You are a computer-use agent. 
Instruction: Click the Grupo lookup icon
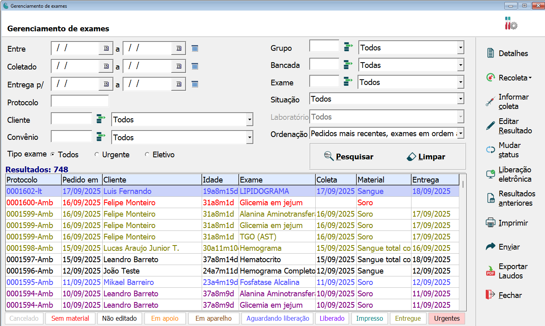pyautogui.click(x=349, y=47)
